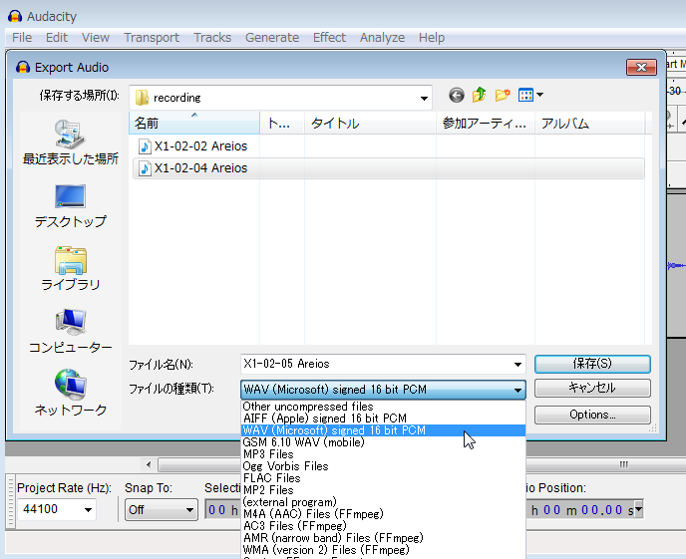Viewport: 686px width, 559px height.
Task: Open Libraries (ライブラリ) shortcut
Action: (70, 268)
